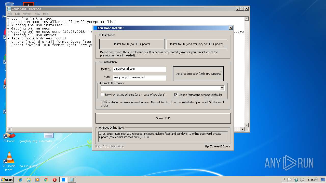
Task: Click Install to CD v2.1 version button
Action: [196, 44]
